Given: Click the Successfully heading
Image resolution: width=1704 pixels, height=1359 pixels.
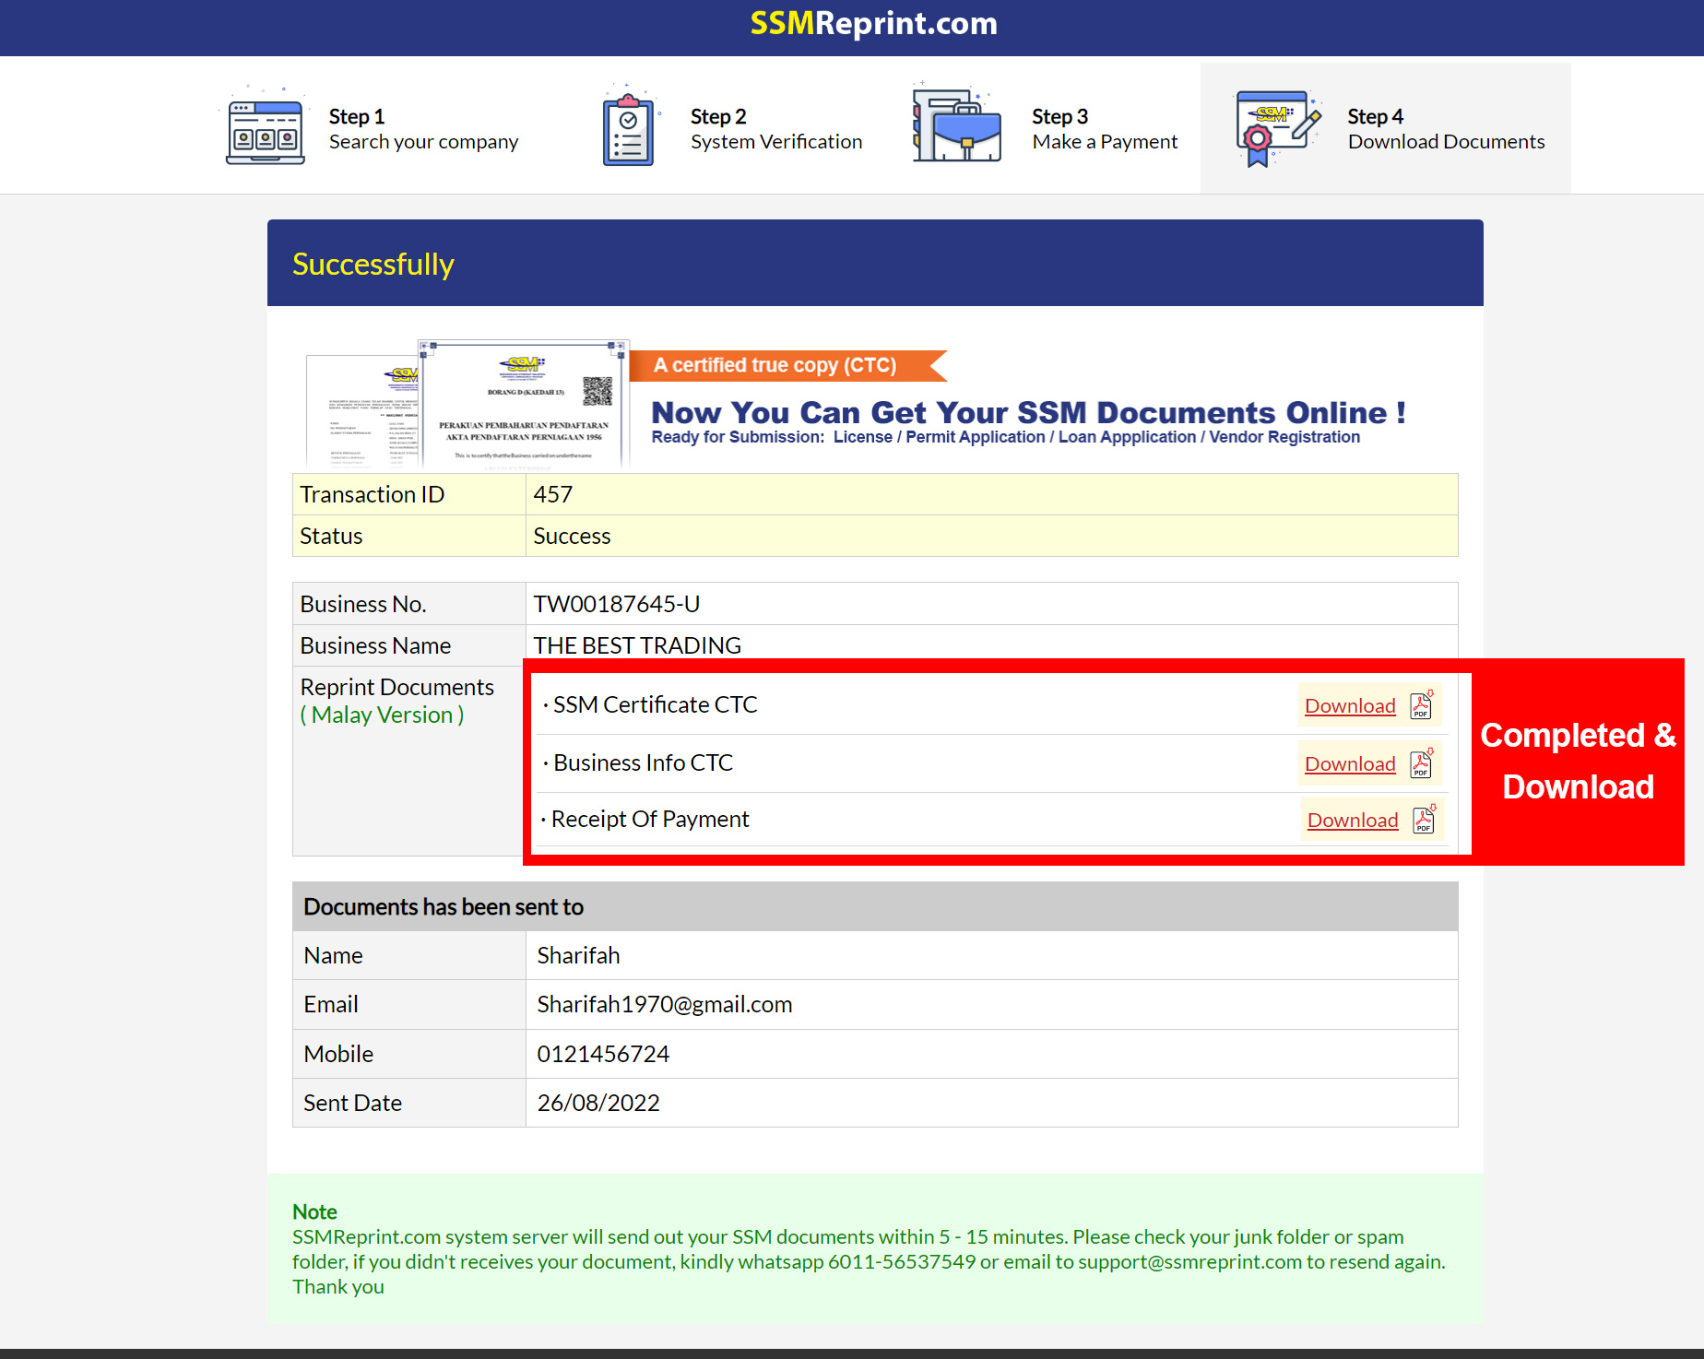Looking at the screenshot, I should [x=373, y=265].
